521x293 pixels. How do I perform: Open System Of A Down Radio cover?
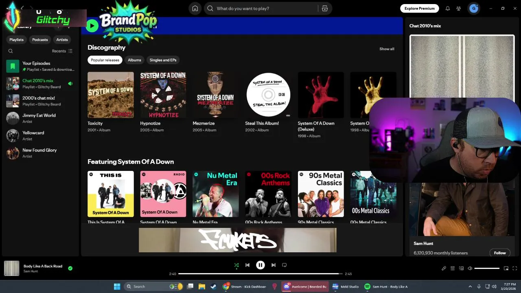pos(163,194)
